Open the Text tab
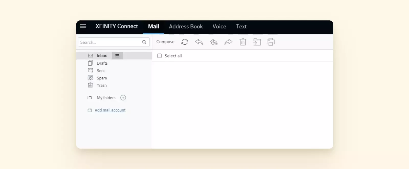Image resolution: width=409 pixels, height=169 pixels. [241, 27]
